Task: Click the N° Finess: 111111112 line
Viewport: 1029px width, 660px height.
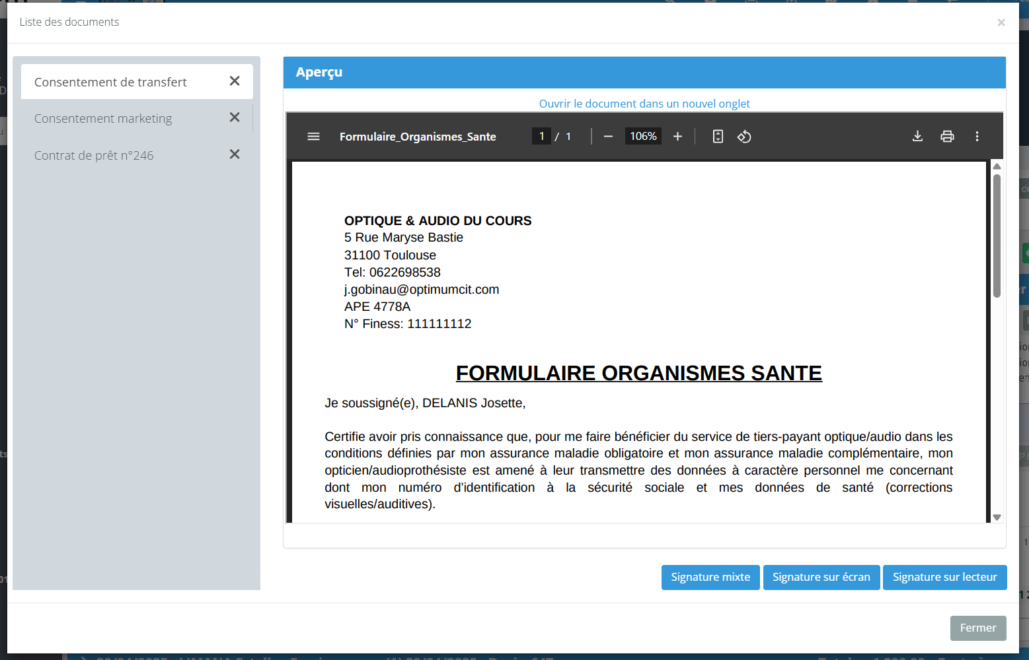Action: 408,324
